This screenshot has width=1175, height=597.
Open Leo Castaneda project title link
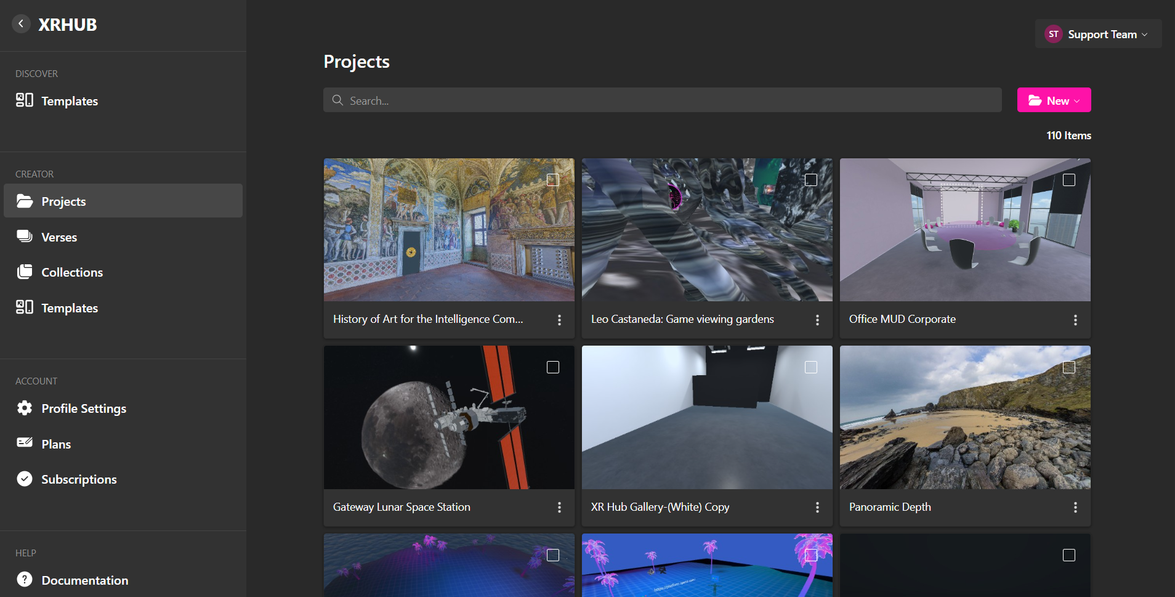pyautogui.click(x=682, y=319)
